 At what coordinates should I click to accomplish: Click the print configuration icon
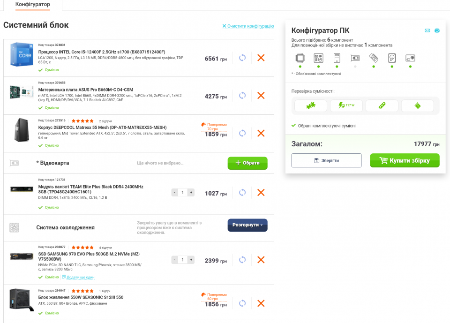pyautogui.click(x=437, y=30)
